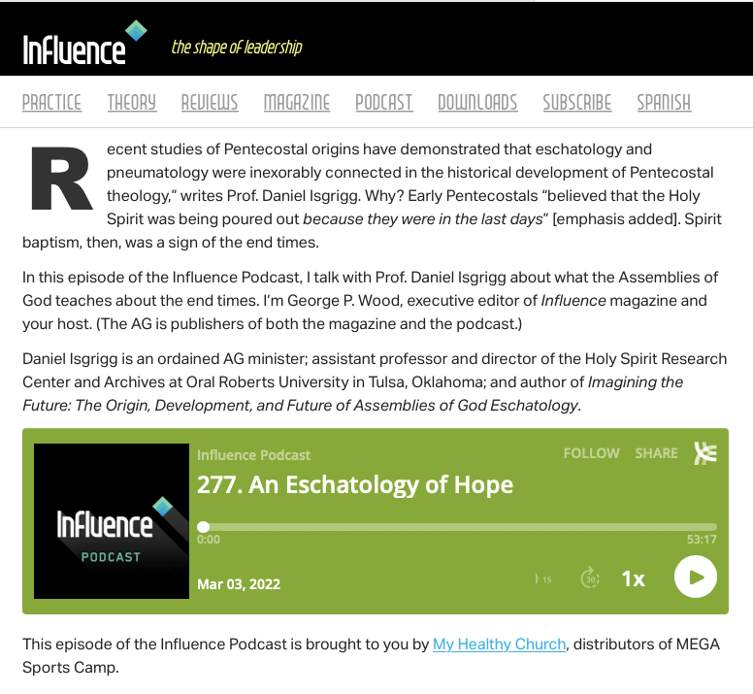Click the FOLLOW button in the player

coord(591,453)
